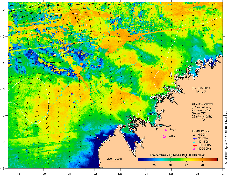The height and width of the screenshot is (176, 228).
Task: Click the longitude axis label 123
Action: click(120, 173)
